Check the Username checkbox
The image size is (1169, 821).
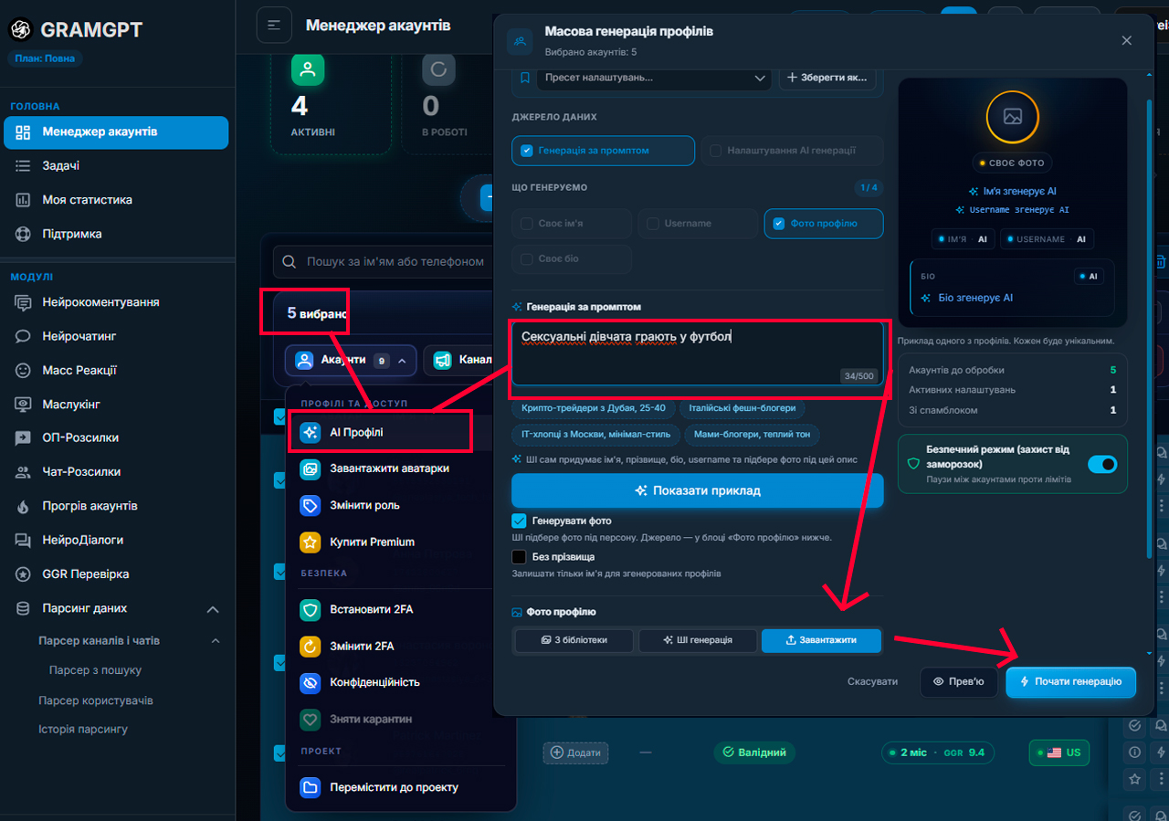[653, 224]
